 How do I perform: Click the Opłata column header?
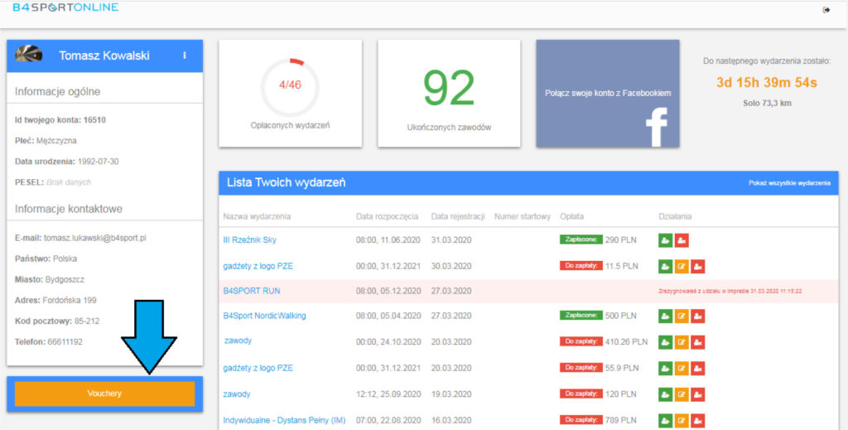(x=571, y=216)
